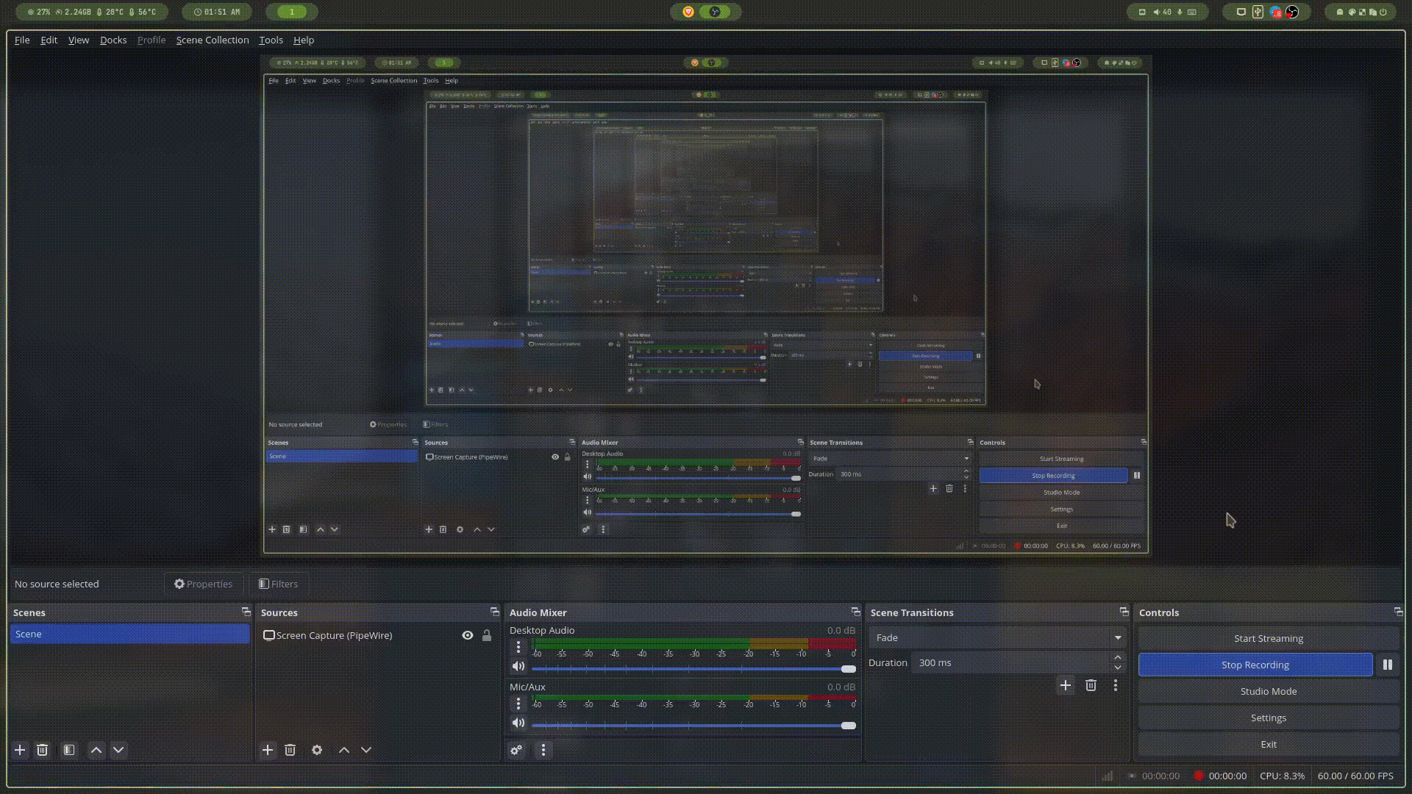Move source down with arrow icon

tap(366, 750)
